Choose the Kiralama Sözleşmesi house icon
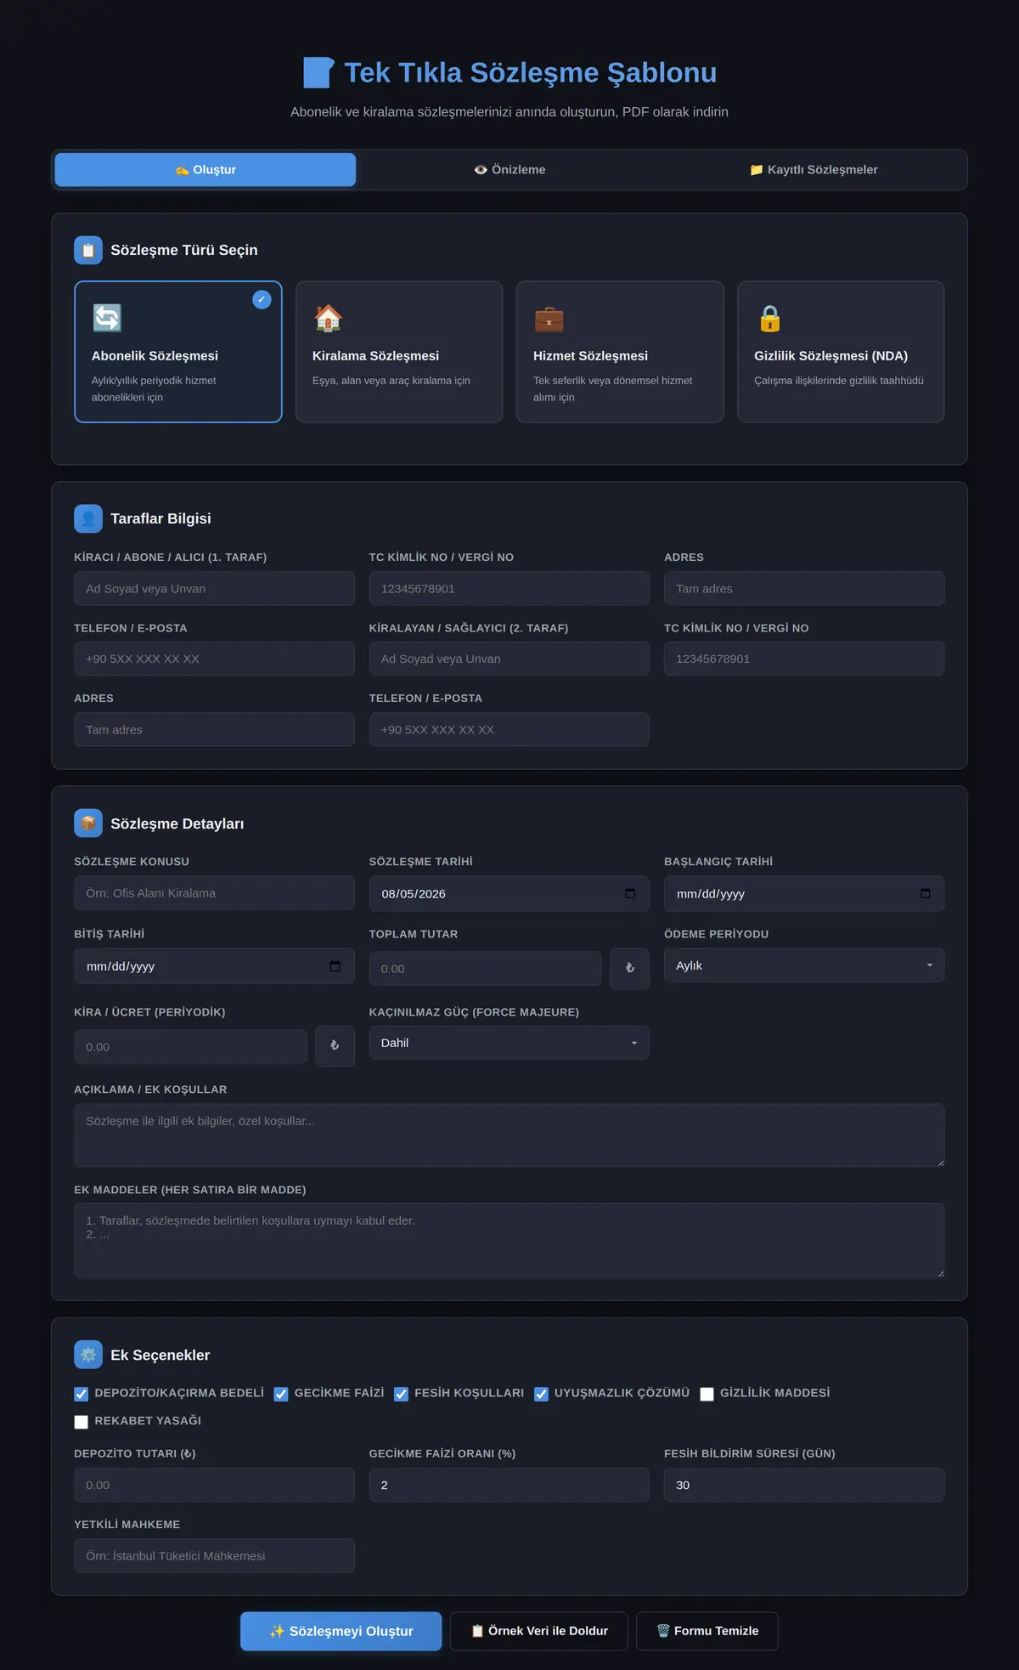This screenshot has width=1019, height=1670. tap(328, 318)
